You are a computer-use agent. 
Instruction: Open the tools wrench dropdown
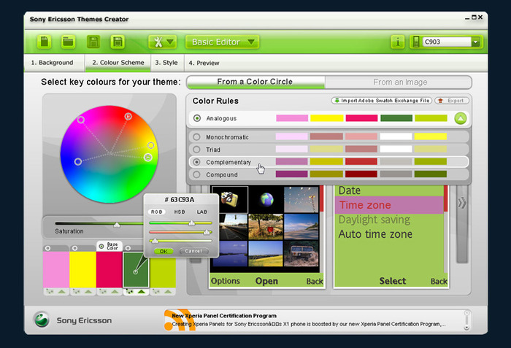163,42
